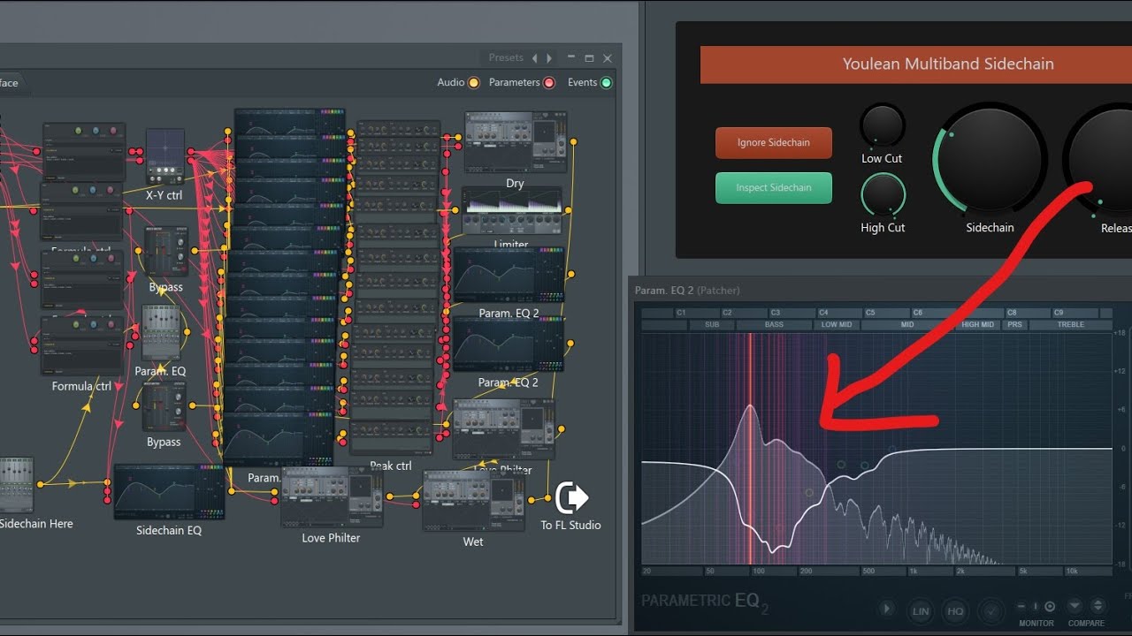Click the lower Param. EQ 2 node thumbnail
The image size is (1132, 636).
tap(509, 345)
